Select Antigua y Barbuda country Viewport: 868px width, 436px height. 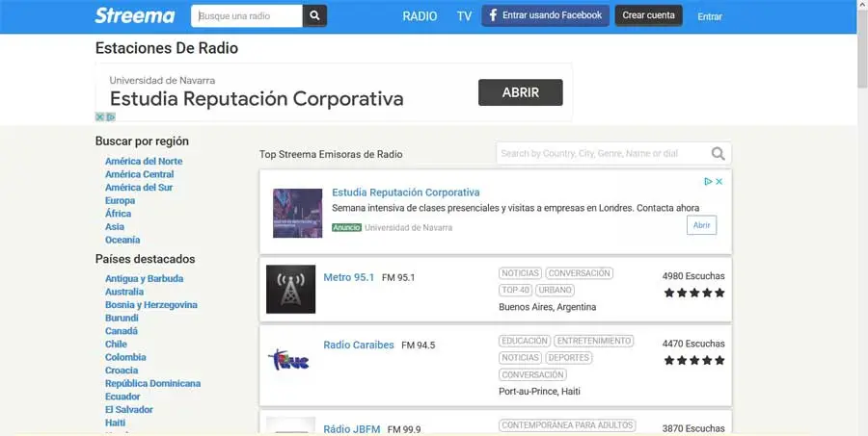pyautogui.click(x=144, y=278)
